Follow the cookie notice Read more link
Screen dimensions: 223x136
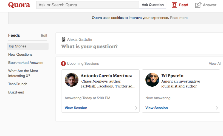[x=179, y=18]
